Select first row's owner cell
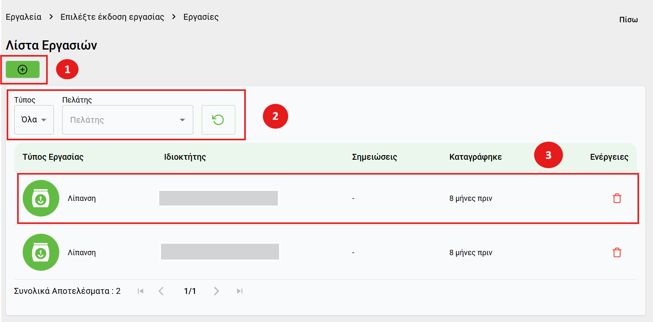The image size is (653, 322). pos(219,198)
